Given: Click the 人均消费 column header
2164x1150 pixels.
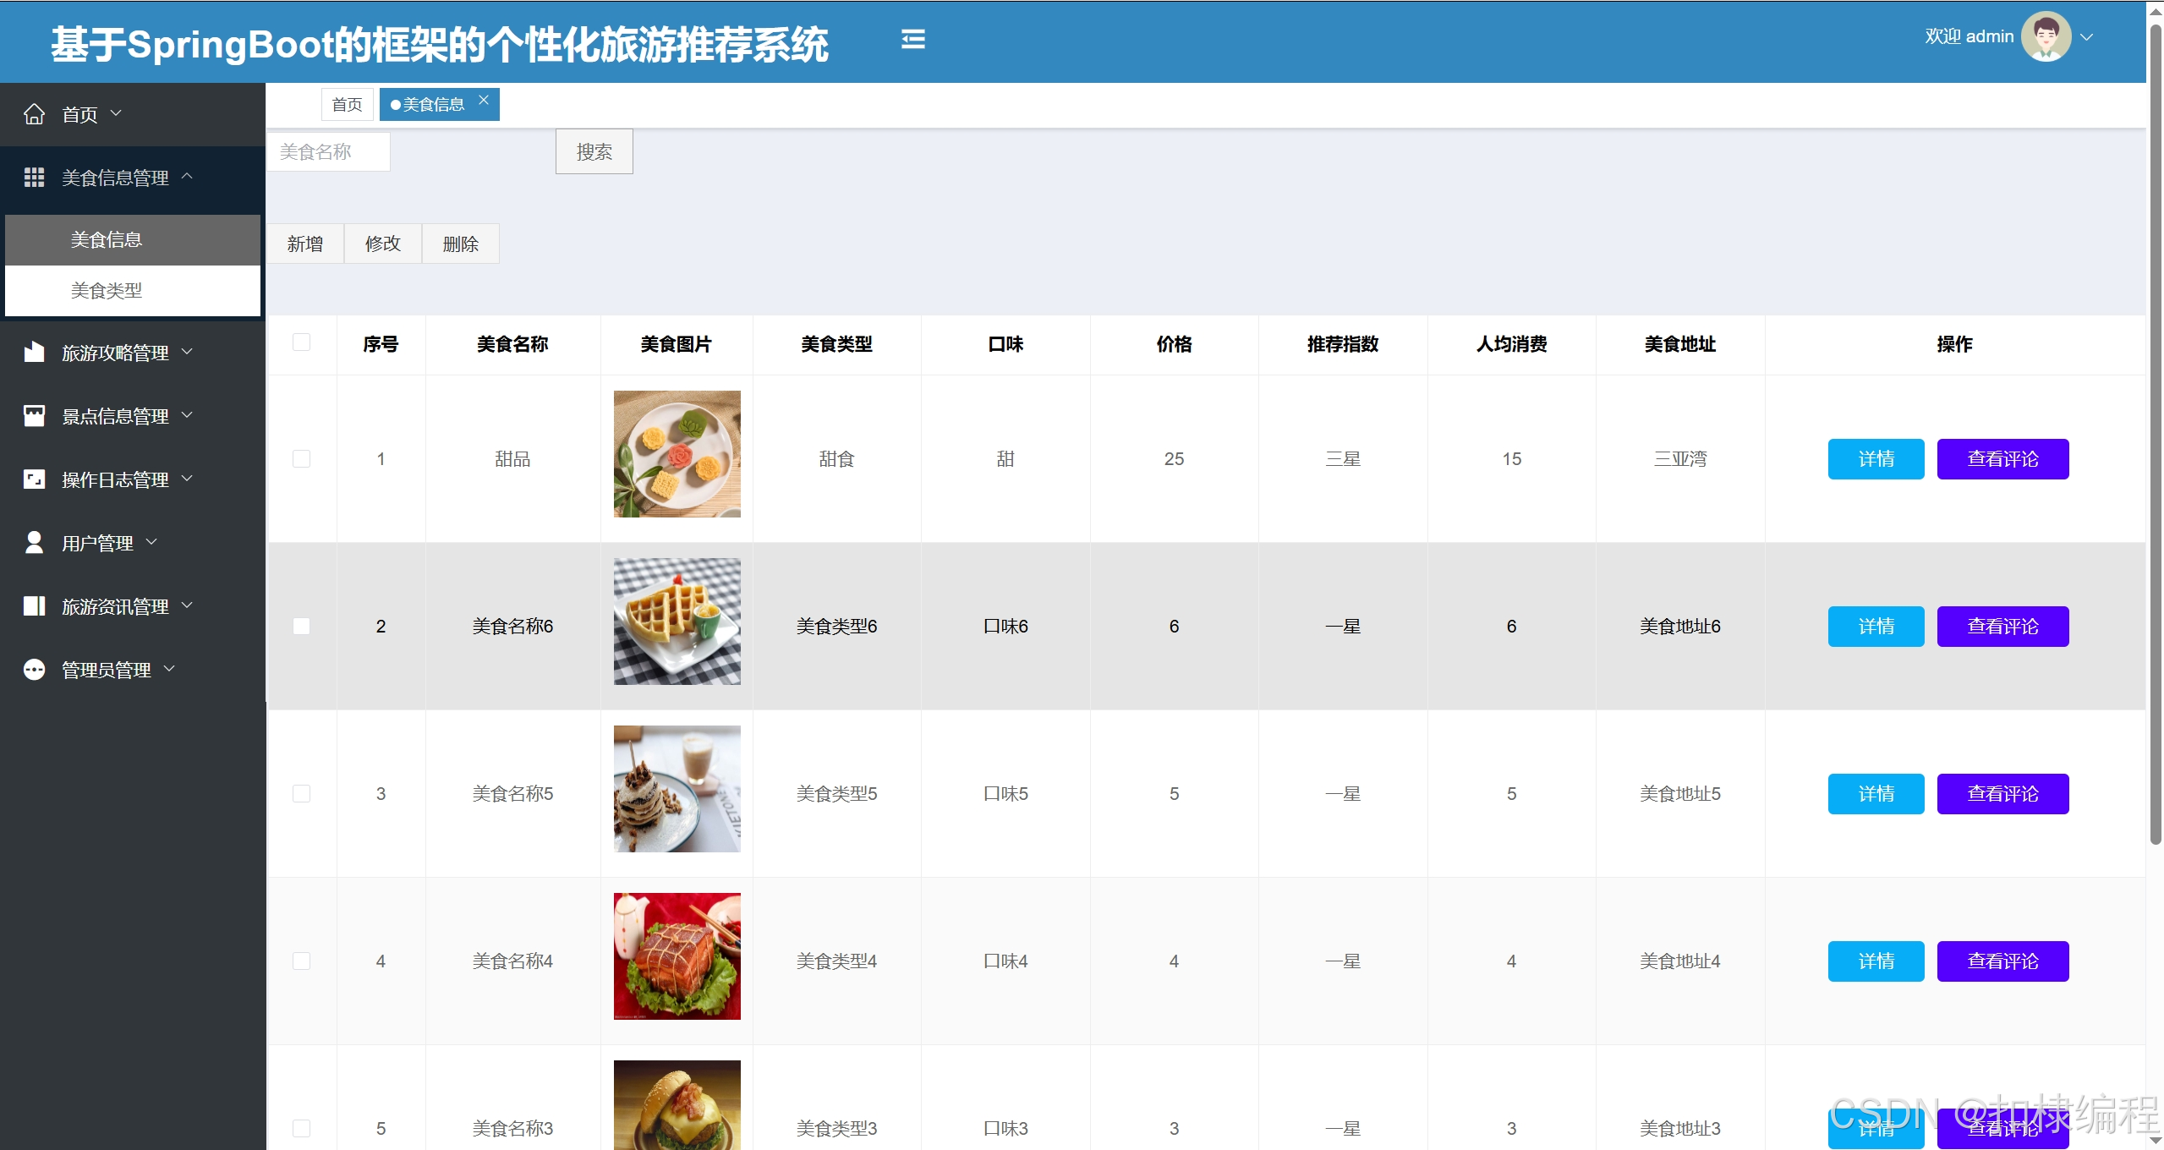Looking at the screenshot, I should point(1511,344).
